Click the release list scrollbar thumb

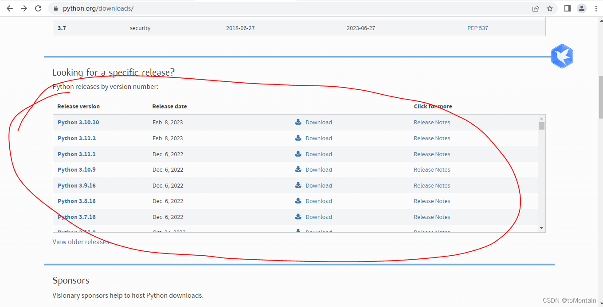(x=541, y=126)
